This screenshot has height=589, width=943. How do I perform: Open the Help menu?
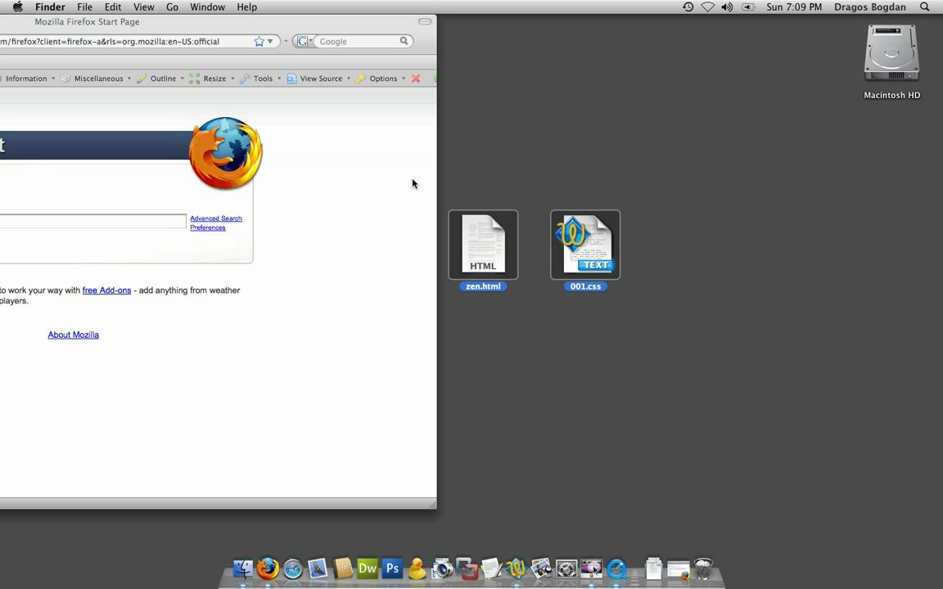tap(246, 7)
